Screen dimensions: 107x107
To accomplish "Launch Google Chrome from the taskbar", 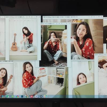I will click(27, 96).
